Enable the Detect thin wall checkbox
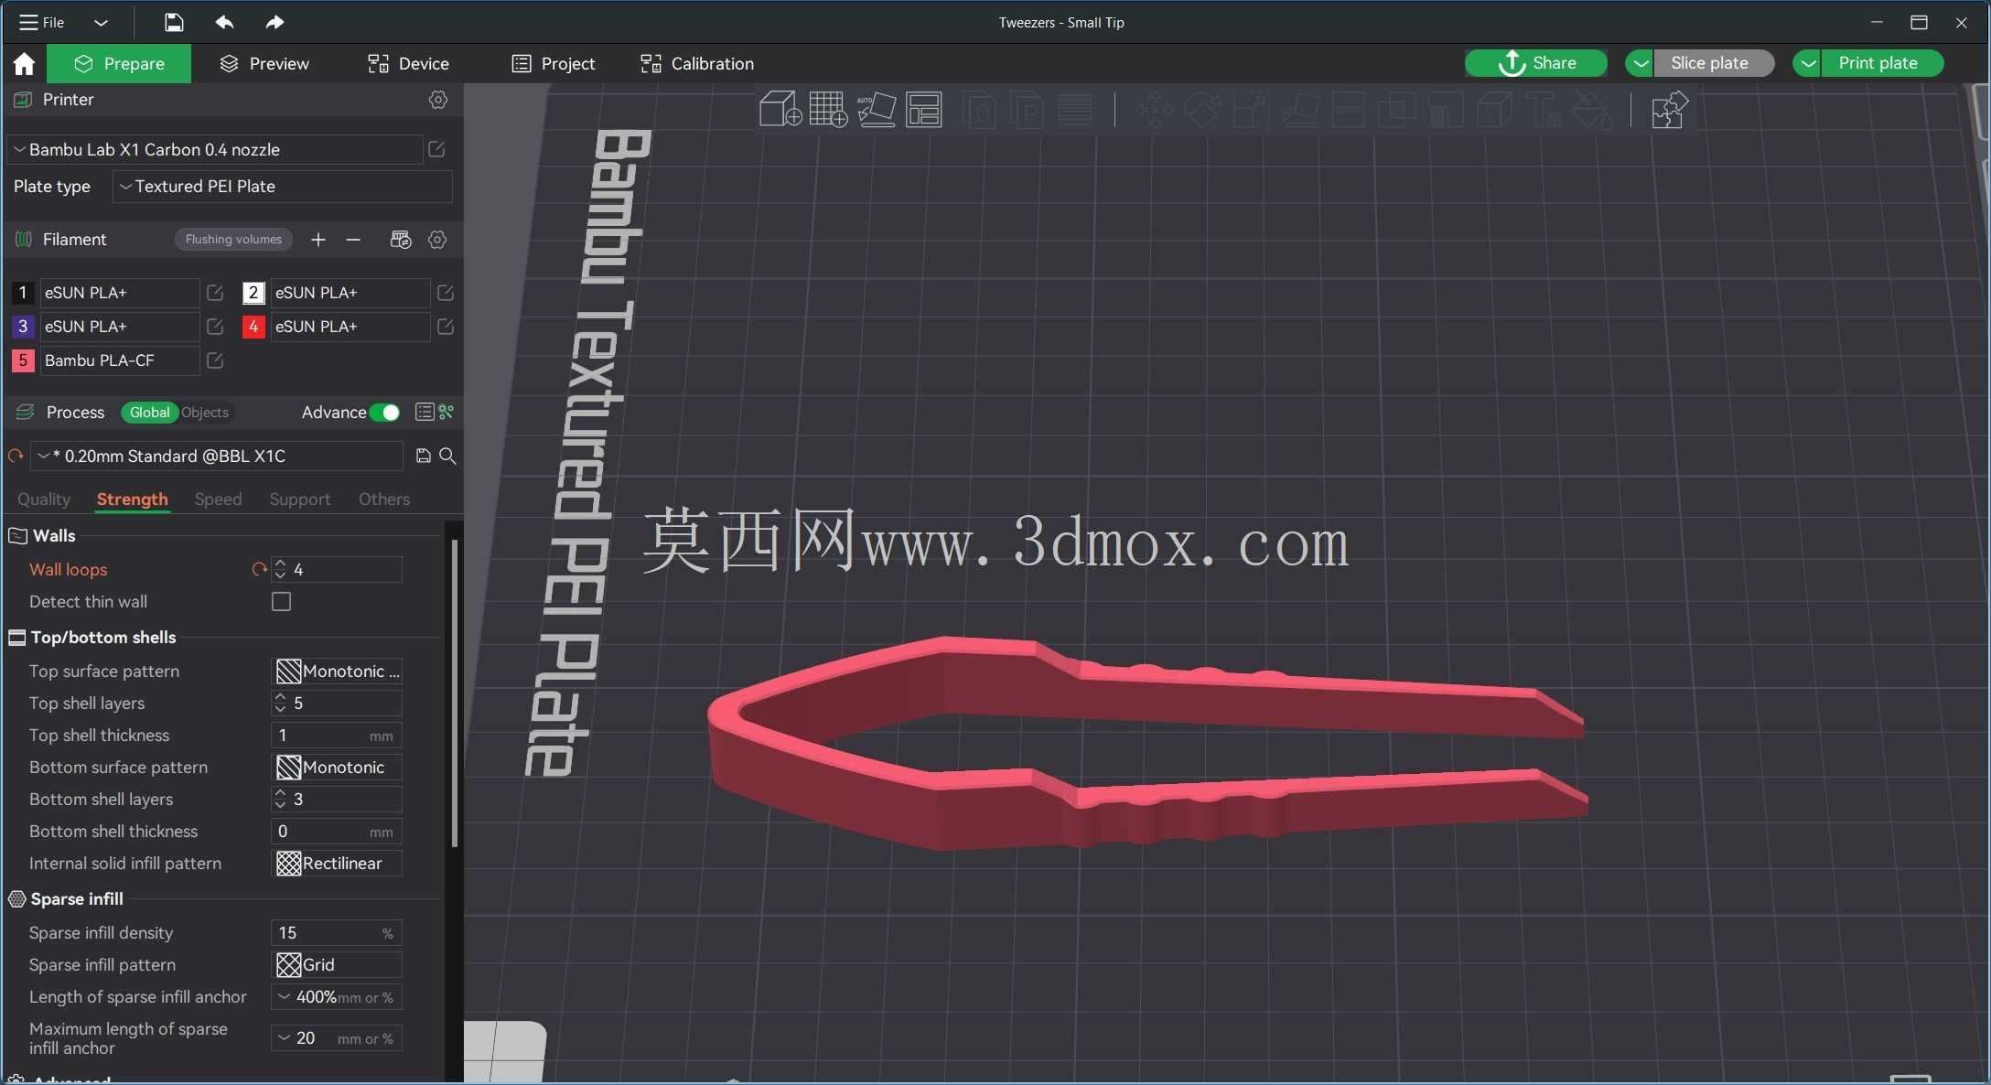The height and width of the screenshot is (1085, 1991). pos(282,602)
